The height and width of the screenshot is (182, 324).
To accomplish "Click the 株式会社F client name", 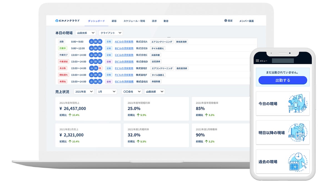I will pyautogui.click(x=141, y=75).
